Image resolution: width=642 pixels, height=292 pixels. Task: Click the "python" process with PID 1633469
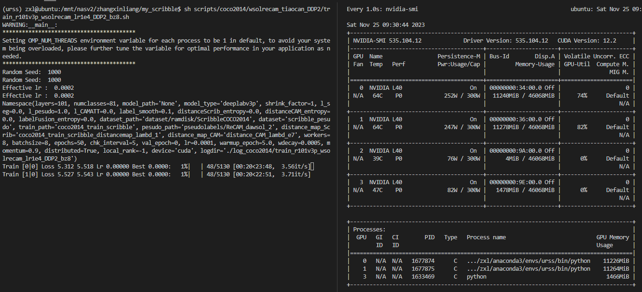coord(477,276)
